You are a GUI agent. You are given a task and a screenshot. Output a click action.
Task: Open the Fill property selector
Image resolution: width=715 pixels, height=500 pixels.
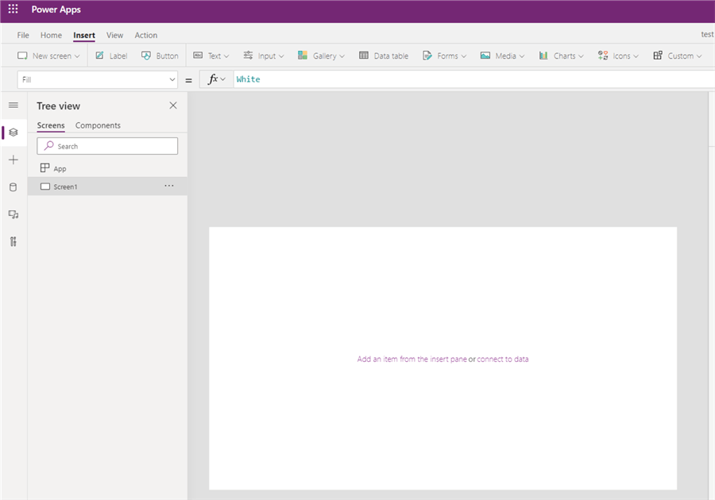[x=98, y=79]
